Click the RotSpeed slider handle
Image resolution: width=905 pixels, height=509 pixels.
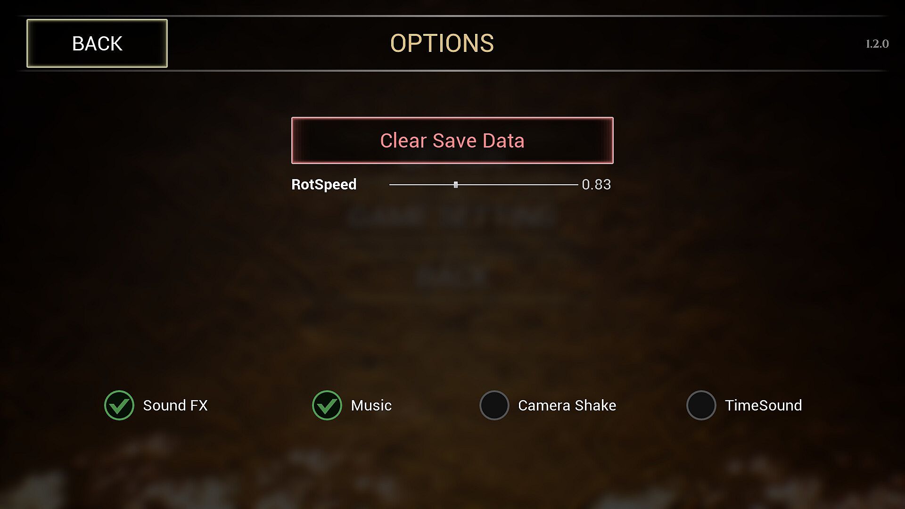pyautogui.click(x=456, y=185)
